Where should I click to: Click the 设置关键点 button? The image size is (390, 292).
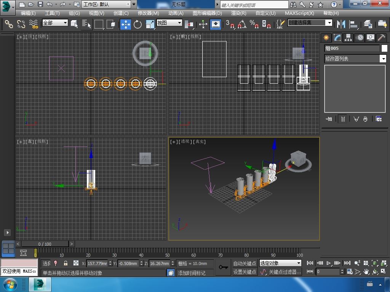click(x=245, y=272)
